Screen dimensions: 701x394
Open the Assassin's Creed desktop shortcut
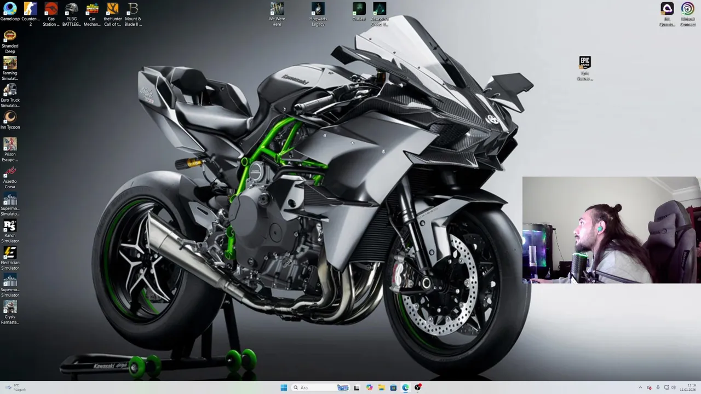pos(380,14)
